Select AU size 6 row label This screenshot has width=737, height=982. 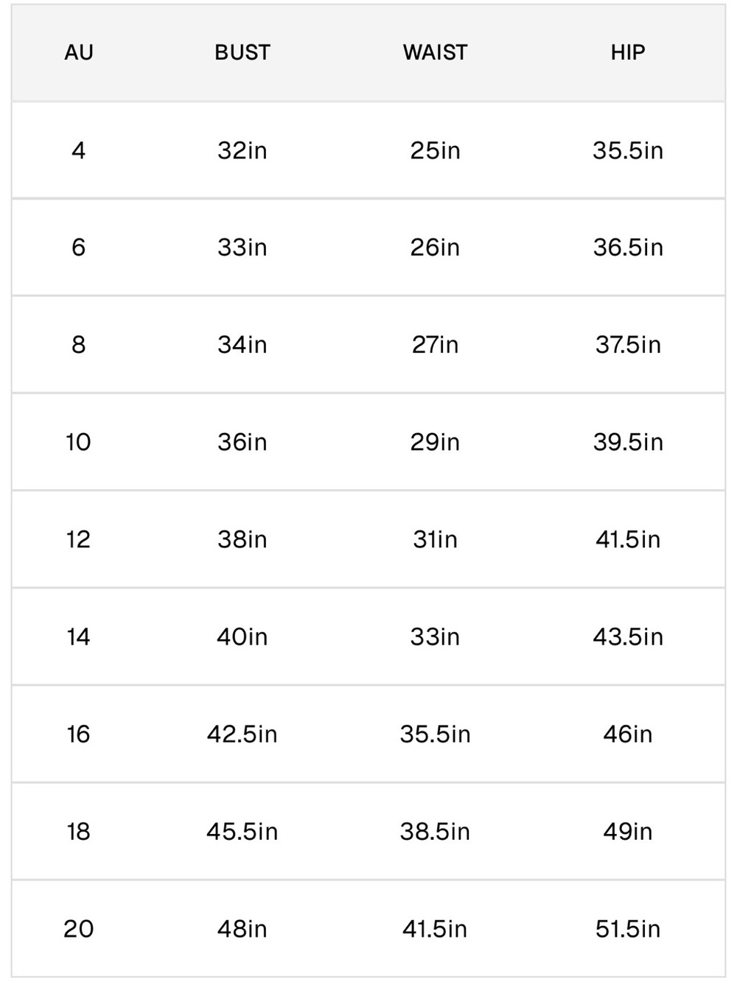[x=79, y=248]
